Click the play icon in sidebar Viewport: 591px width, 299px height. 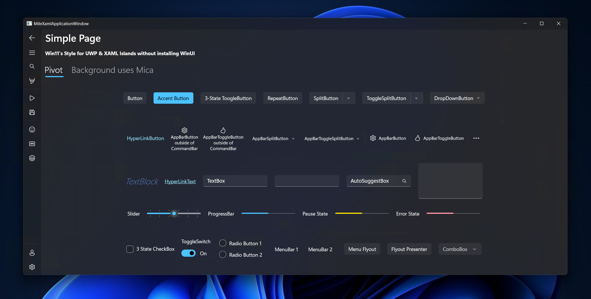pos(32,98)
